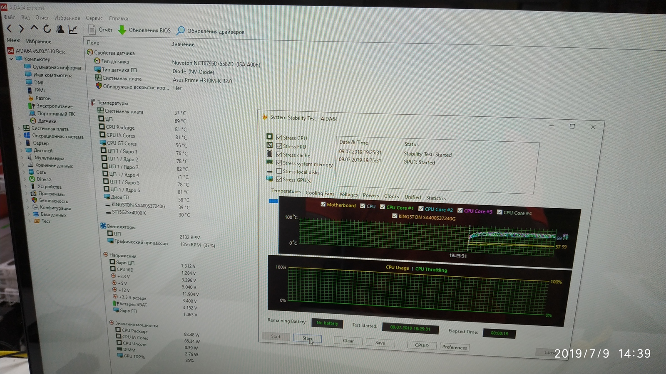
Task: Click the Up level arrow icon
Action: (x=34, y=28)
